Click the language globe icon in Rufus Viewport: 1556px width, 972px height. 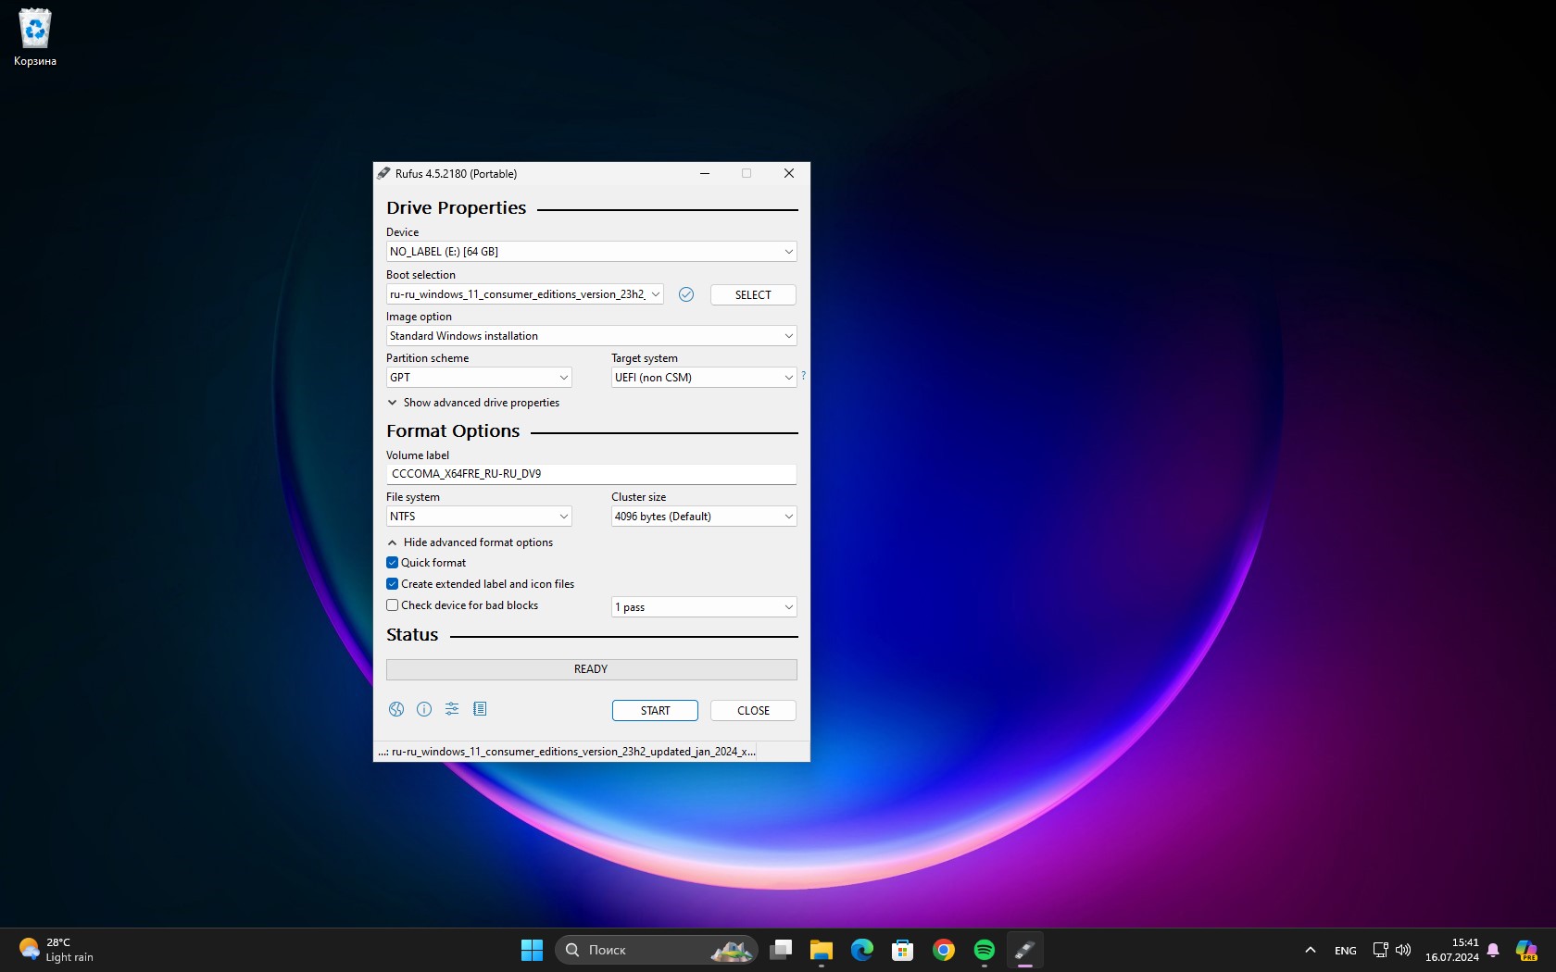396,709
